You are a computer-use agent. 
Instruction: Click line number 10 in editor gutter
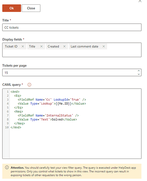(7, 127)
